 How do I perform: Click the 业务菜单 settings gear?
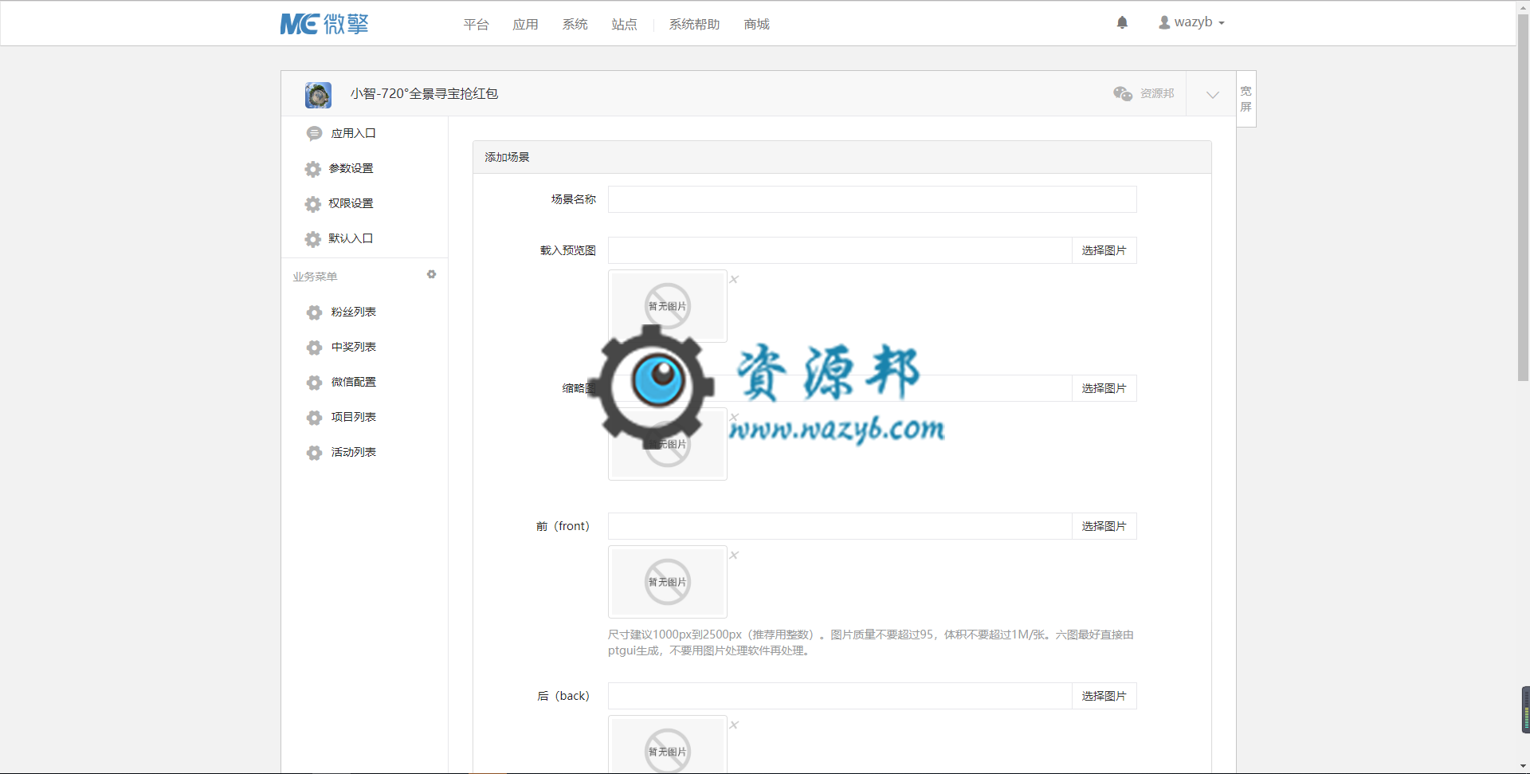pos(431,274)
